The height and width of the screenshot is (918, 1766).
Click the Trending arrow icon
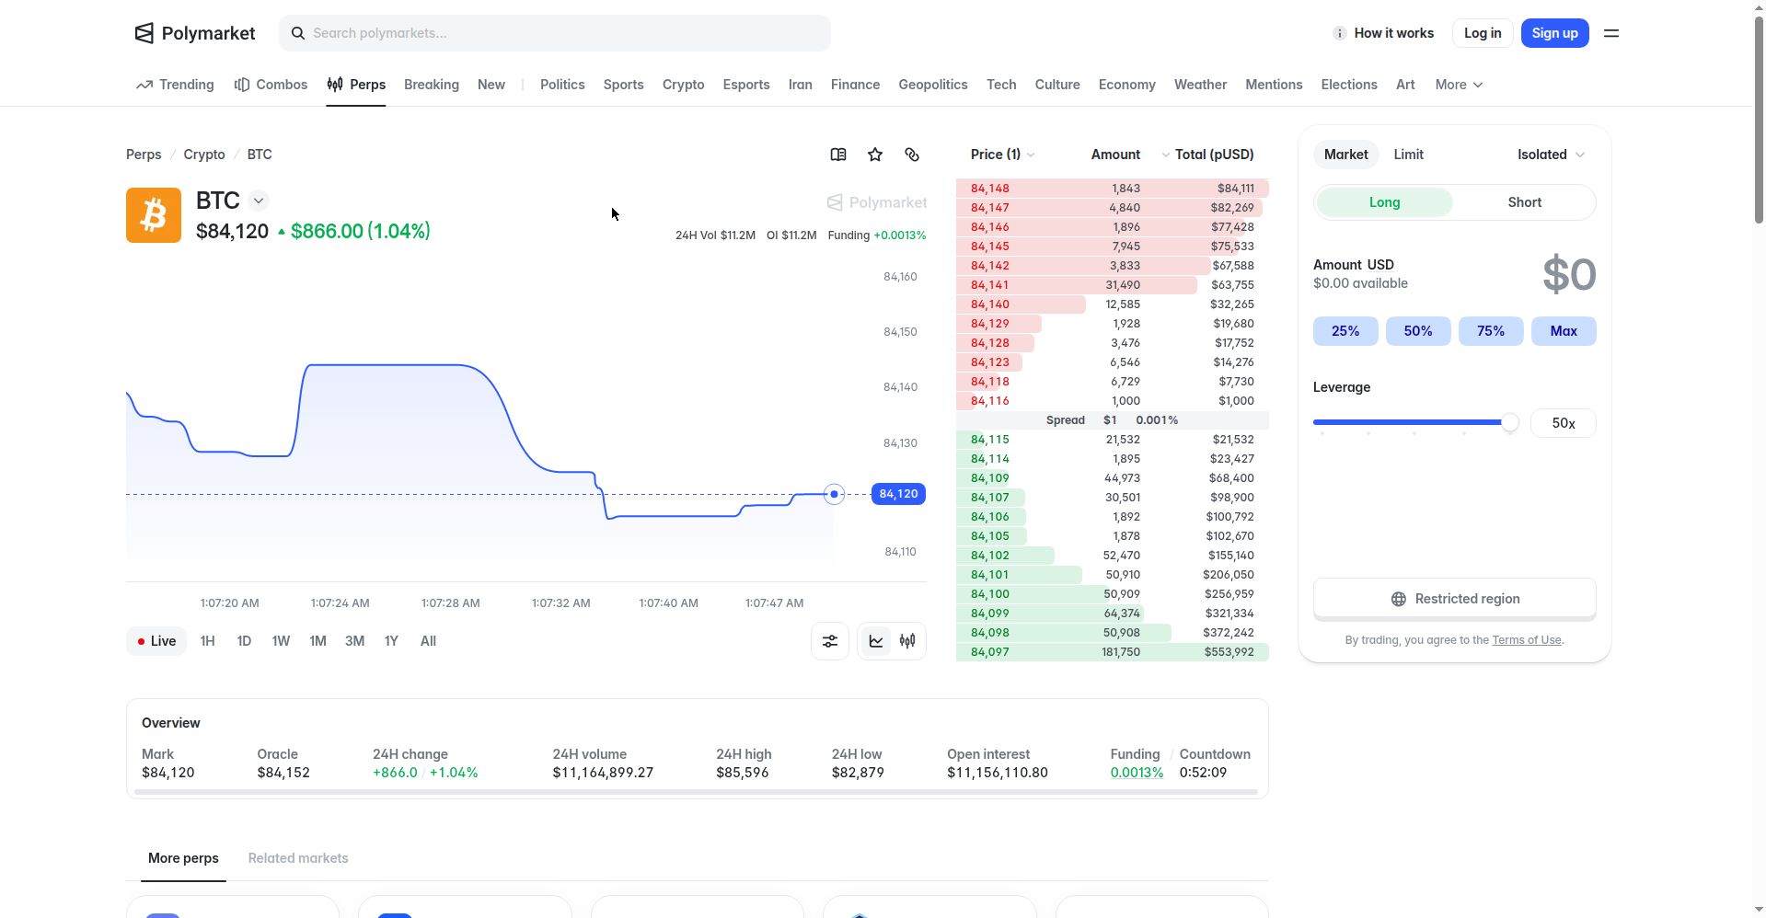click(x=144, y=85)
